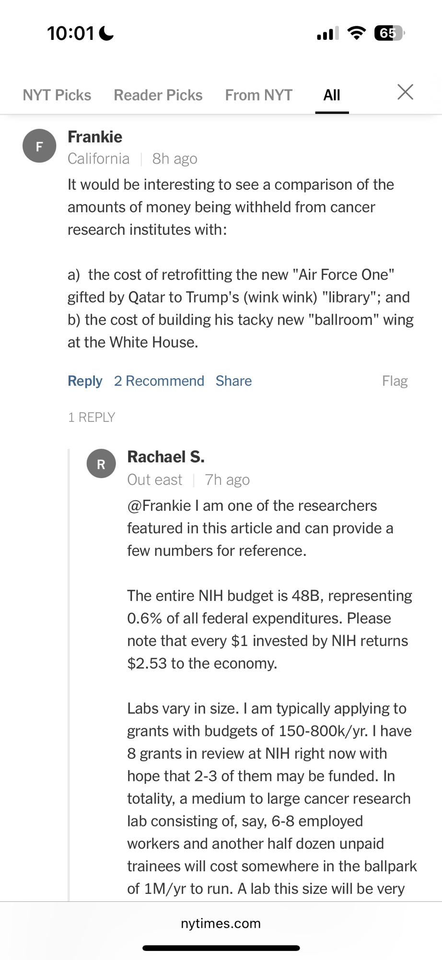Tap Frankie's avatar circle
The height and width of the screenshot is (960, 442).
tap(39, 146)
